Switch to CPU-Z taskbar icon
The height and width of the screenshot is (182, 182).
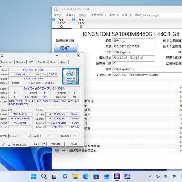coord(117,176)
